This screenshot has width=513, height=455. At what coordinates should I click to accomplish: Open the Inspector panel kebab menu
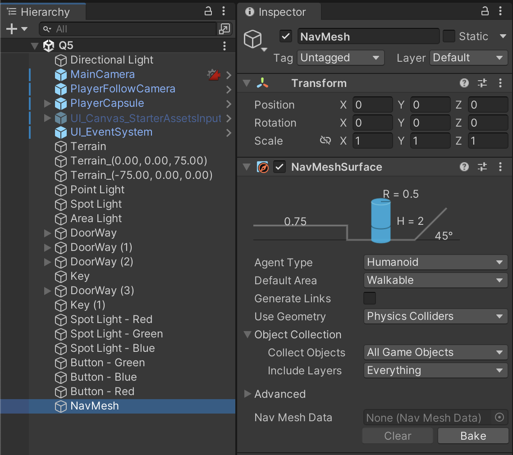(500, 11)
